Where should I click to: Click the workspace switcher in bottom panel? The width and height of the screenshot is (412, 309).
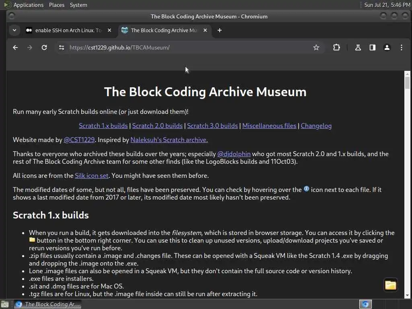[365, 304]
